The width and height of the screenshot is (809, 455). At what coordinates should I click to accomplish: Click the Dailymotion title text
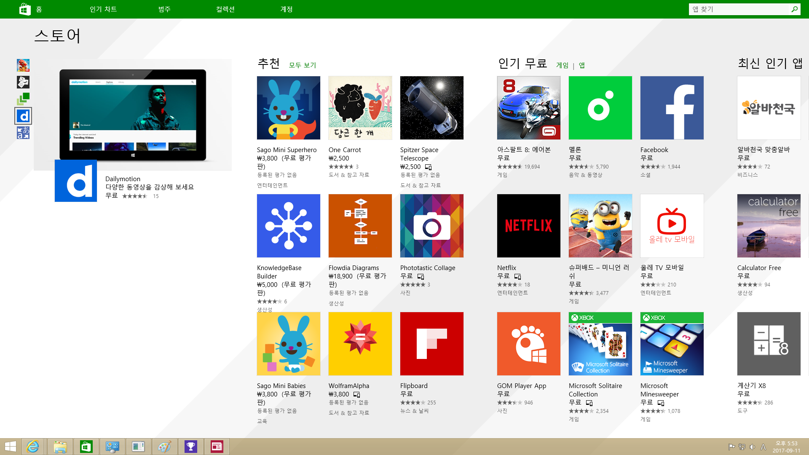(123, 179)
